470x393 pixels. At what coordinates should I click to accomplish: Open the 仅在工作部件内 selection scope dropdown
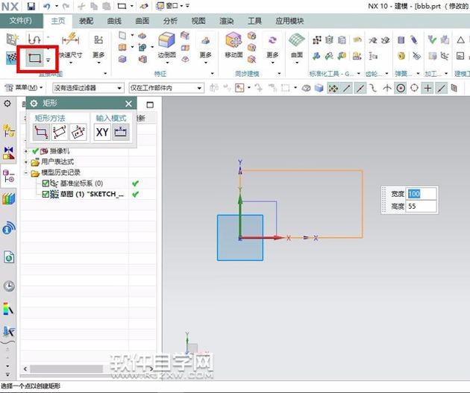click(166, 88)
